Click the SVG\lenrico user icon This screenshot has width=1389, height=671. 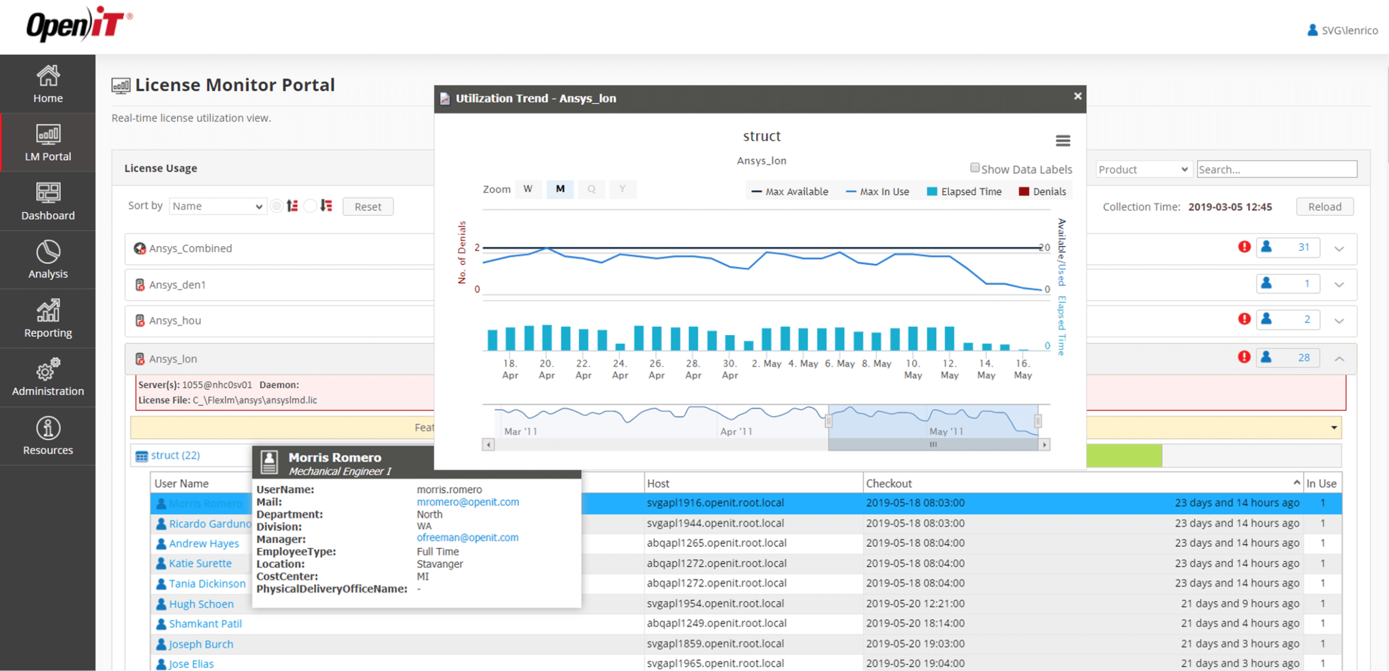click(1312, 30)
